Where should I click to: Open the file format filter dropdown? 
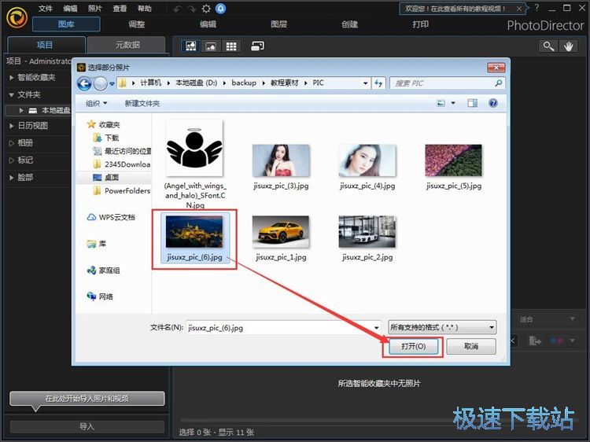pos(442,327)
